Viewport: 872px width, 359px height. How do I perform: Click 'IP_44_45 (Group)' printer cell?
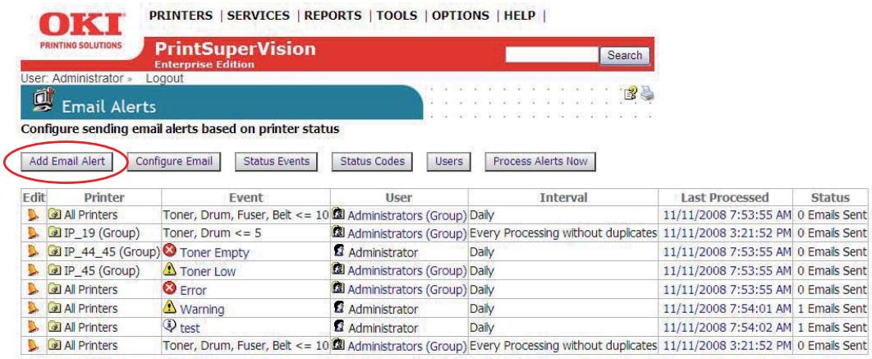104,252
